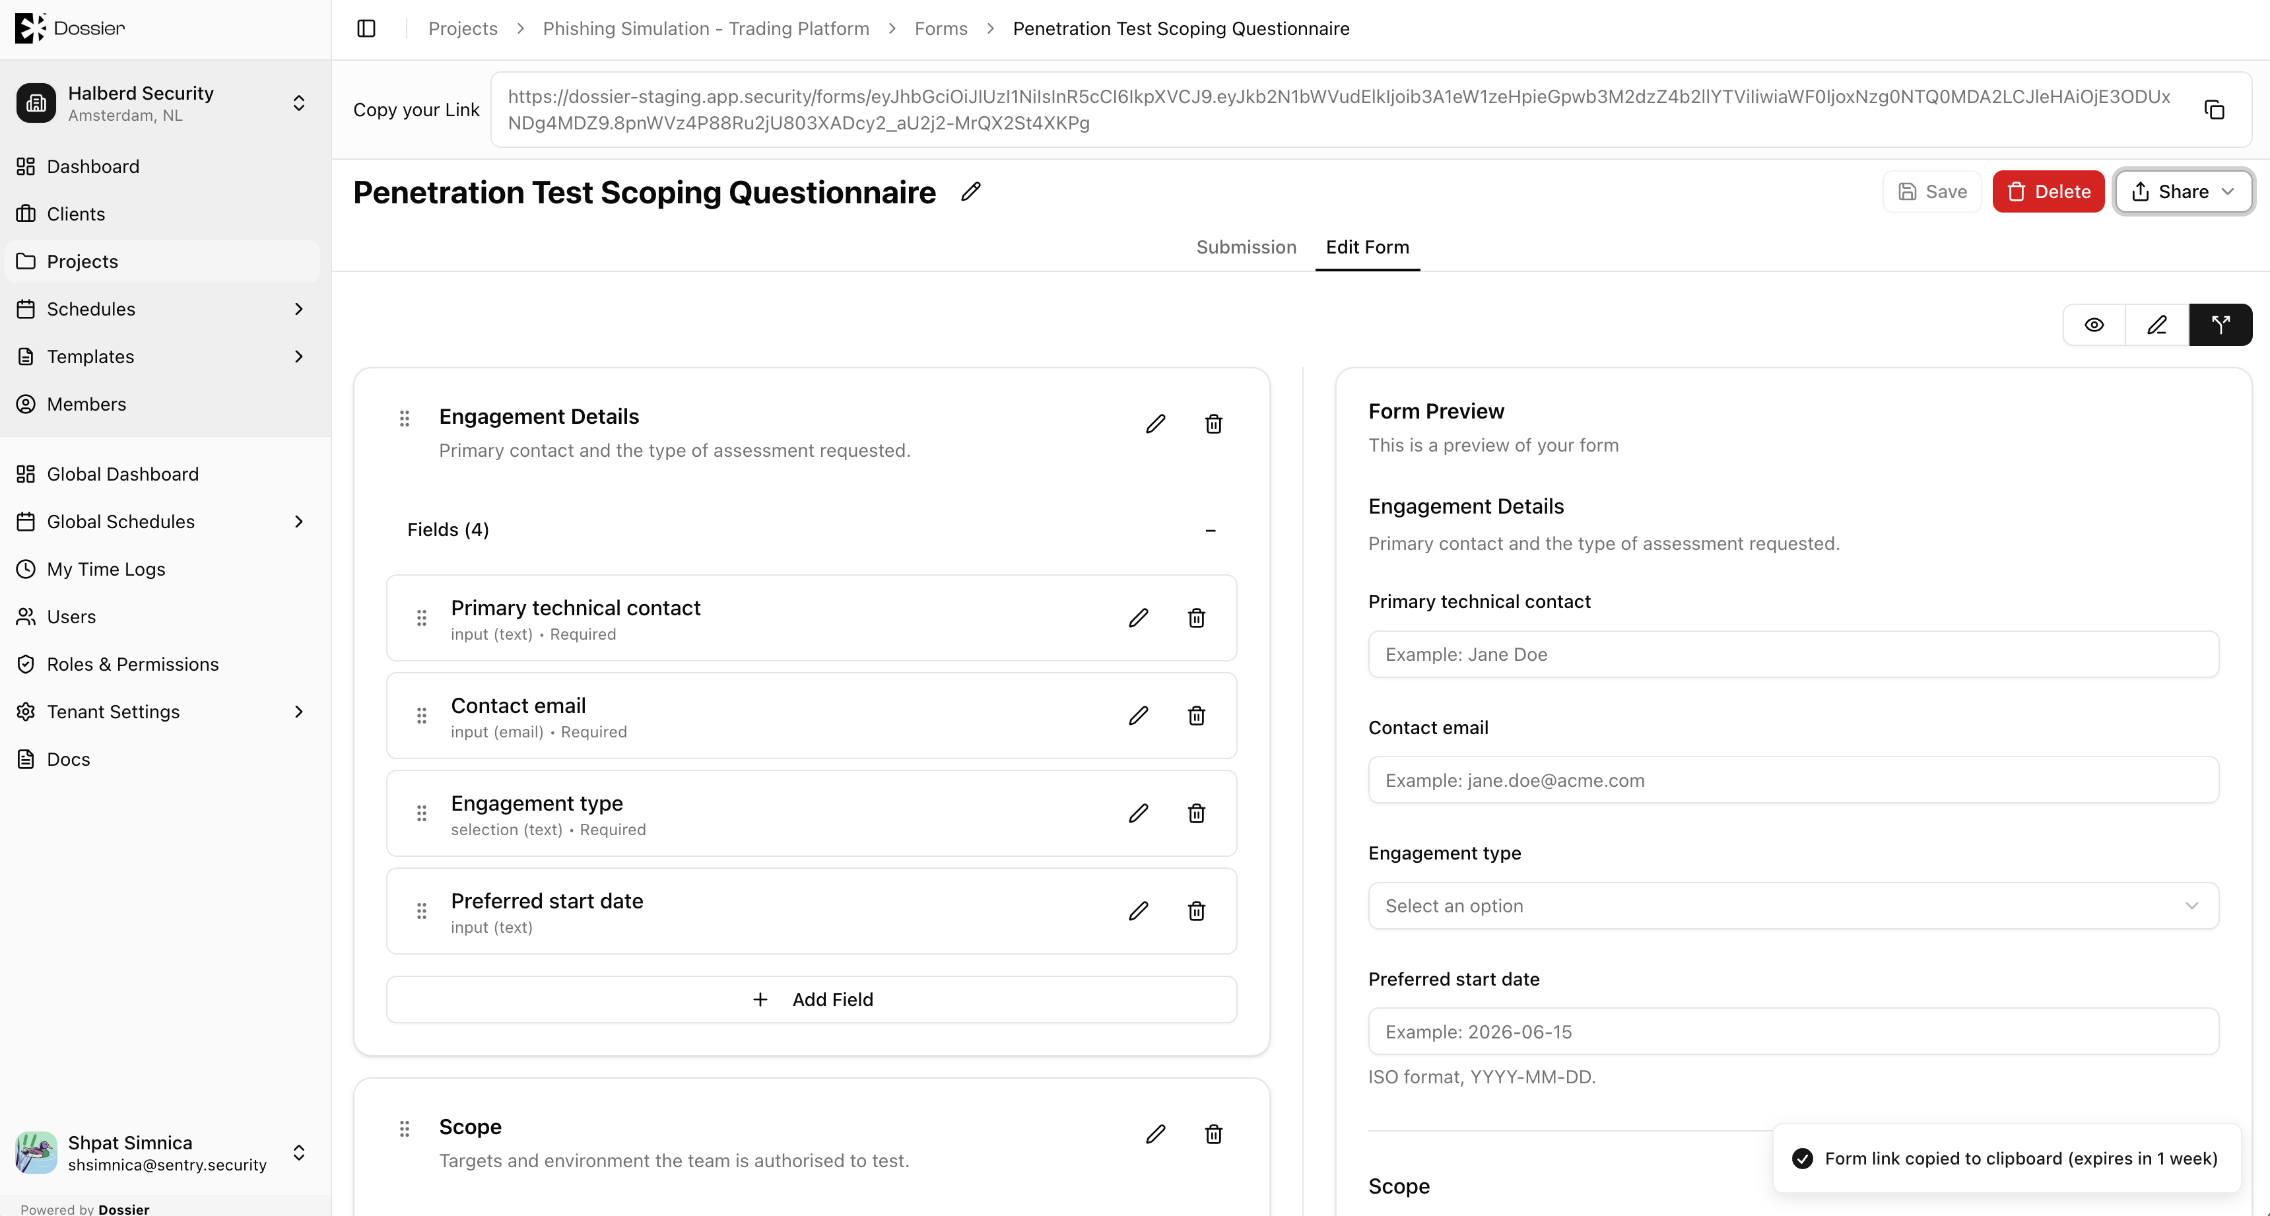Delete the Preferred start date field
2270x1216 pixels.
pyautogui.click(x=1197, y=911)
